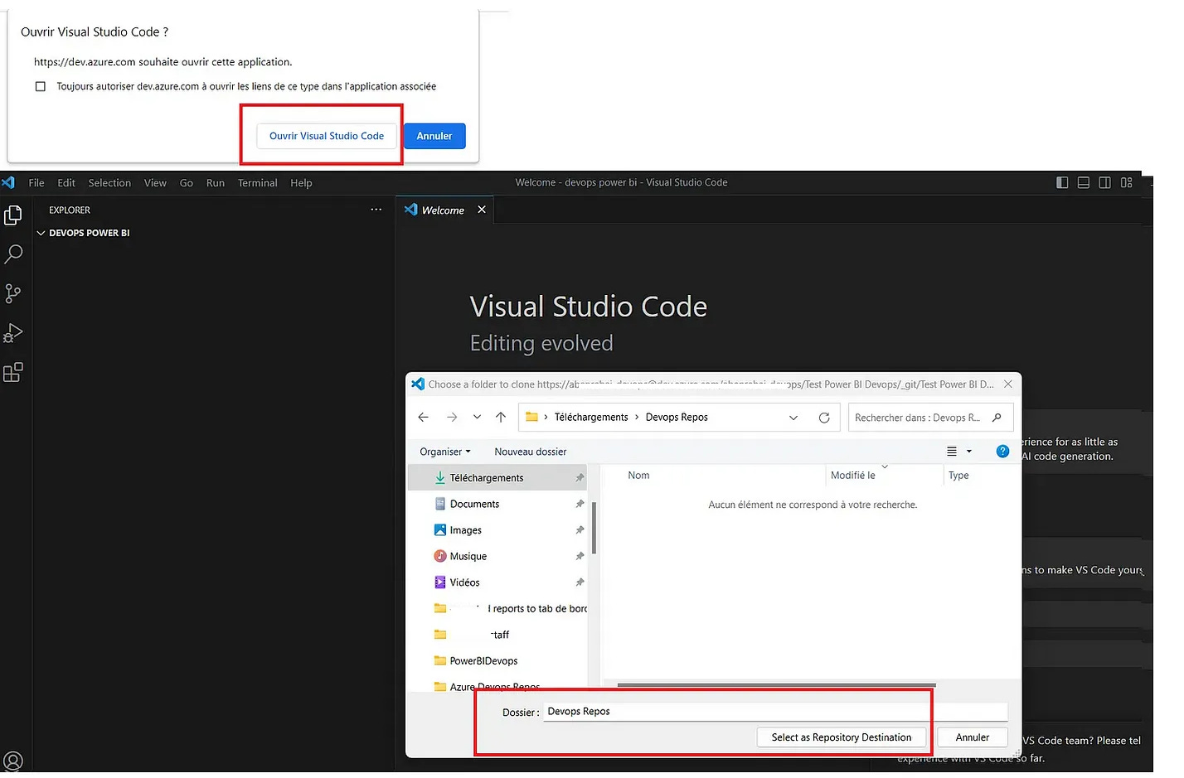Open the Help menu
The width and height of the screenshot is (1184, 778).
click(x=301, y=182)
